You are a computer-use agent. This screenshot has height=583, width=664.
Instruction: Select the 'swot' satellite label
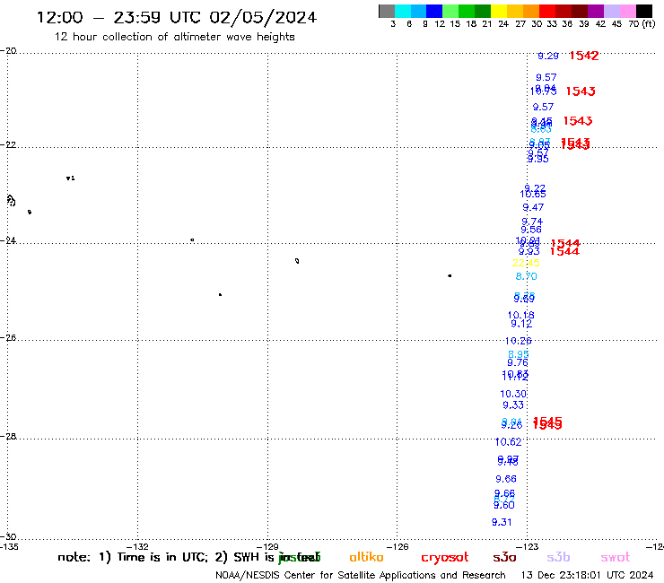616,557
